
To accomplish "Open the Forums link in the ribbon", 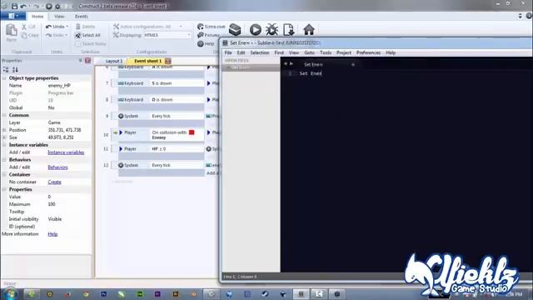I will 208,35.
